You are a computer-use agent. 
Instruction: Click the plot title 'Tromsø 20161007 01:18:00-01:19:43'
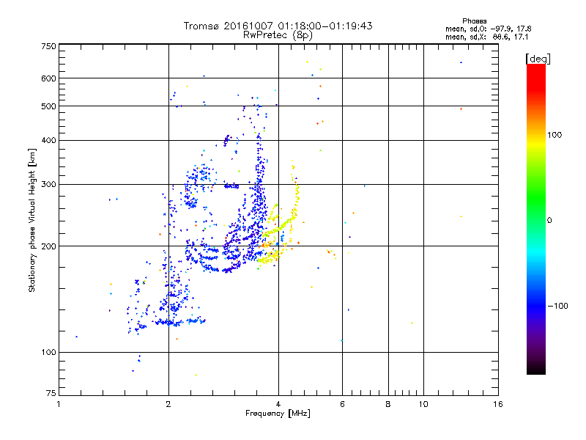278,26
